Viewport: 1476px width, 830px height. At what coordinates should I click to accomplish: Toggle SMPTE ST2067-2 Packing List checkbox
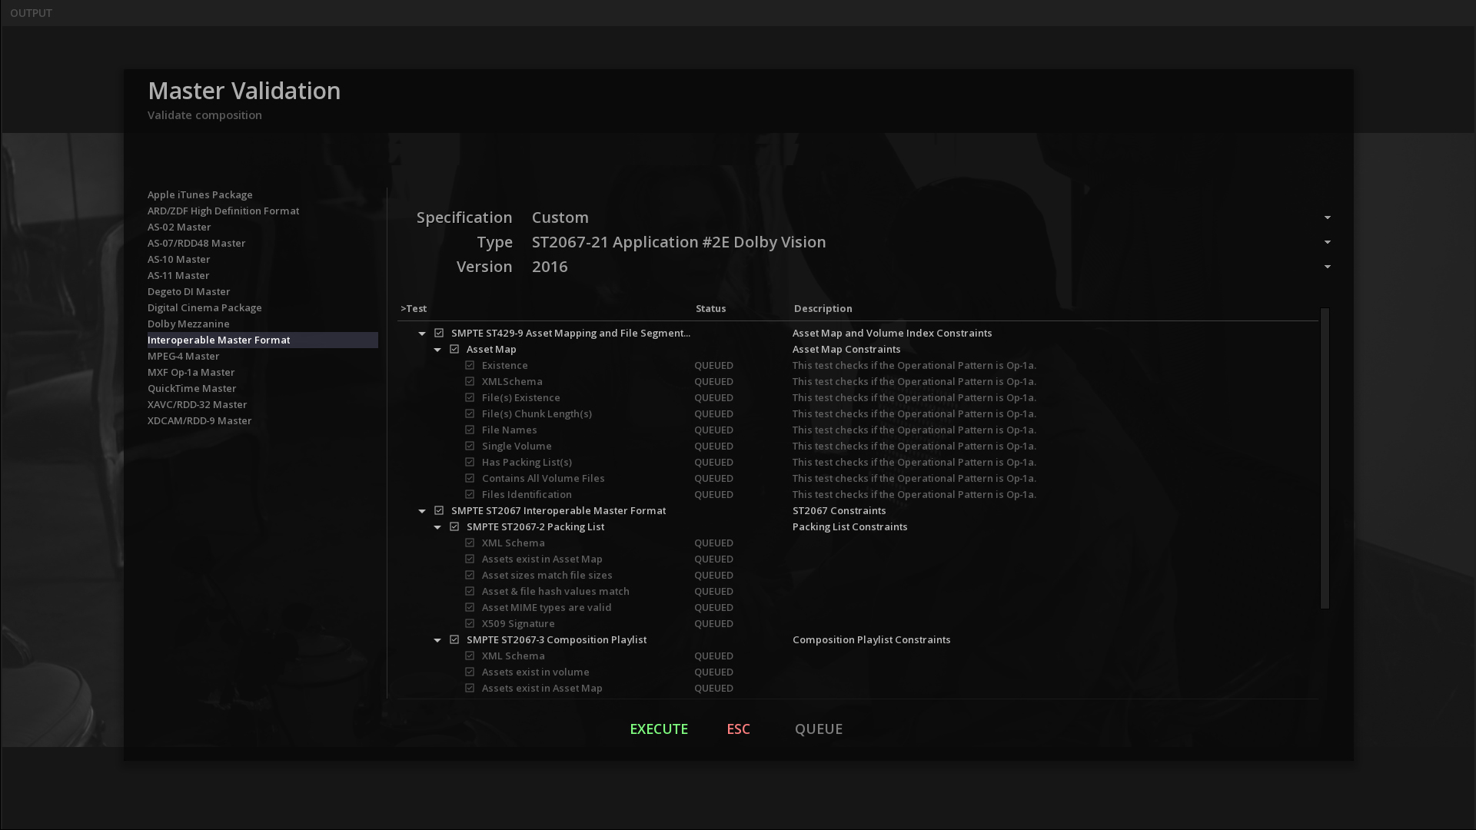click(454, 526)
